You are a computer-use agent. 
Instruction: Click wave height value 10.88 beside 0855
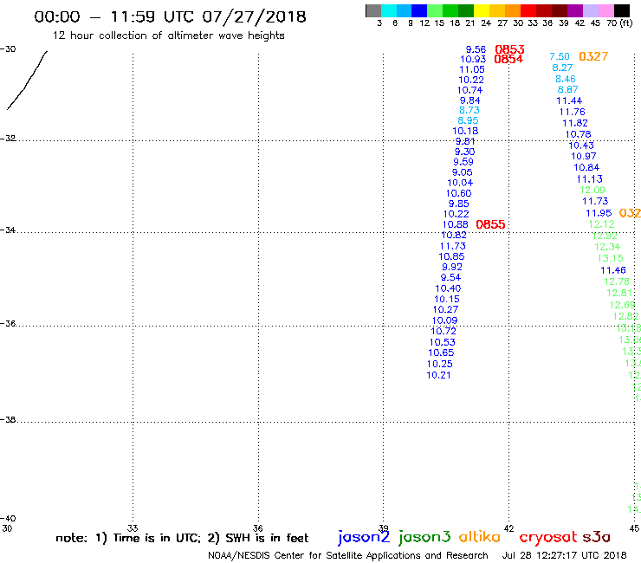tap(455, 224)
